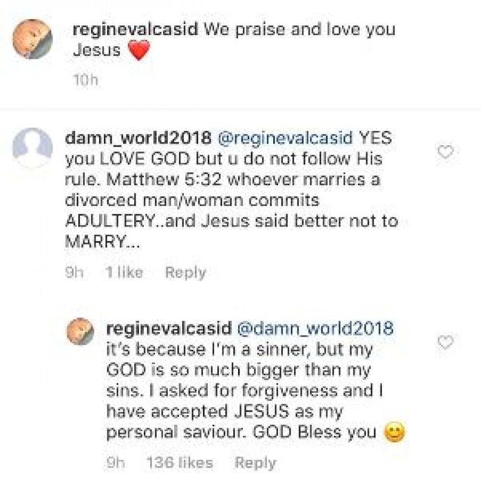Image resolution: width=481 pixels, height=495 pixels.
Task: Reply to reginevalcasid's nested comment
Action: 255,463
